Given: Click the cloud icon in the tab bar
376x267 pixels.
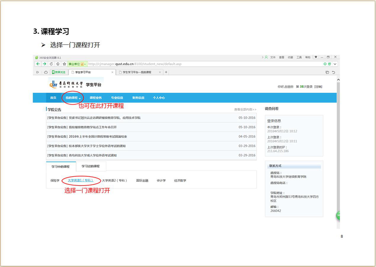Looking at the screenshot, I should point(45,72).
